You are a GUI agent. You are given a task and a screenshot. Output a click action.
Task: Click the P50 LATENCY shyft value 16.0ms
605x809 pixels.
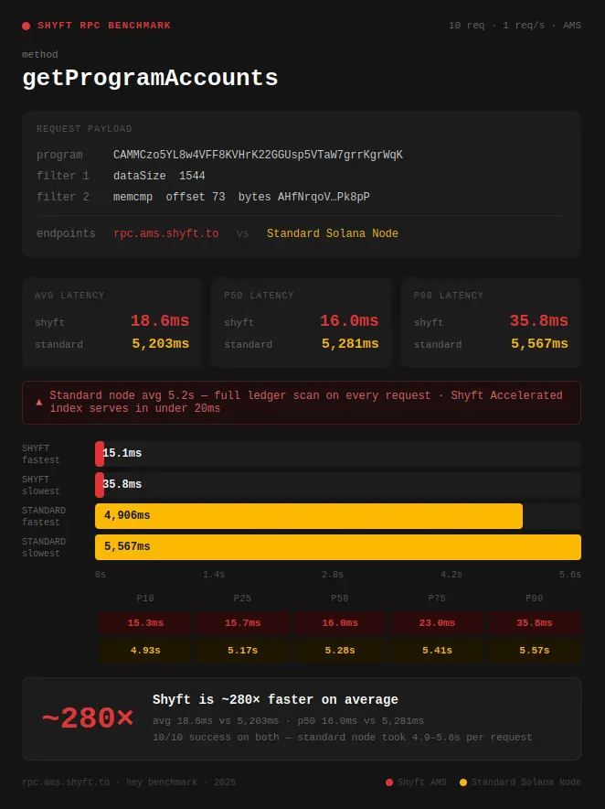click(349, 320)
